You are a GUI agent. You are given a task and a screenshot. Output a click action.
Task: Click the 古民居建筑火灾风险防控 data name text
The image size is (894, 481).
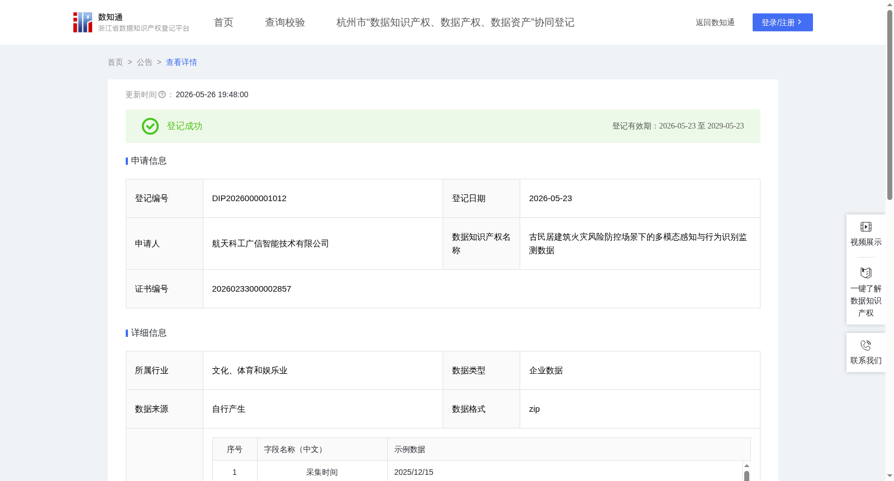(638, 244)
